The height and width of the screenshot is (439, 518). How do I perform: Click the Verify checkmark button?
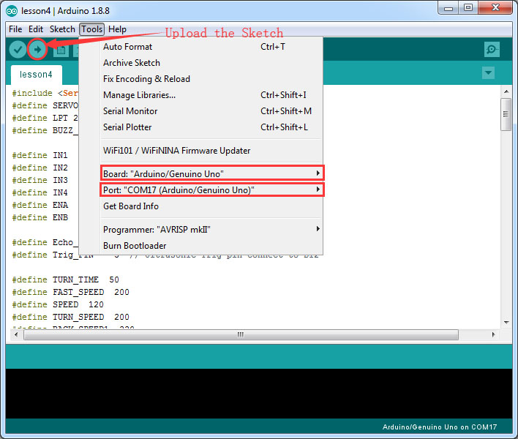(x=18, y=50)
